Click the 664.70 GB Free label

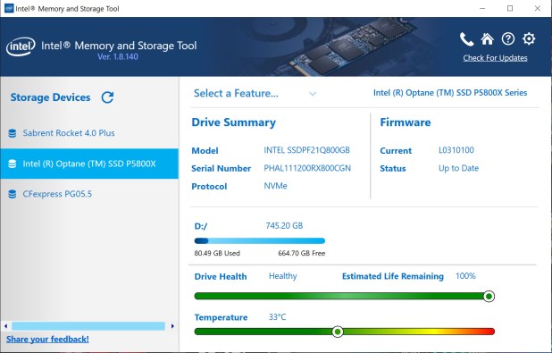point(302,253)
